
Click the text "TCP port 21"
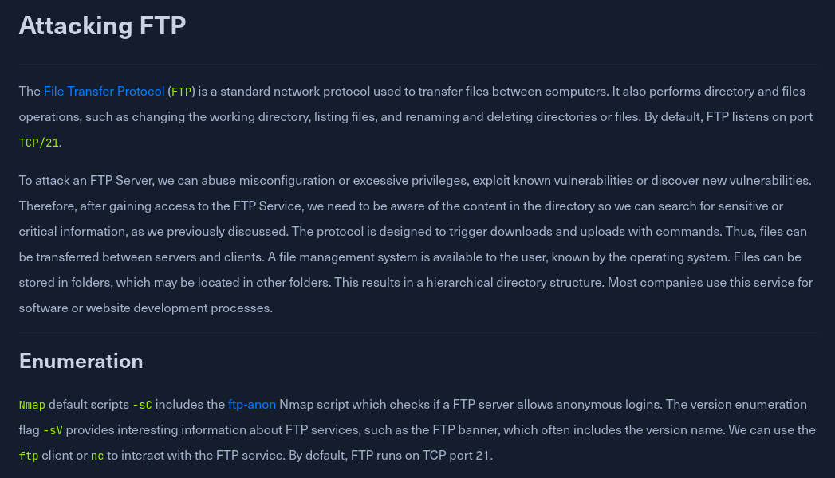tap(458, 456)
